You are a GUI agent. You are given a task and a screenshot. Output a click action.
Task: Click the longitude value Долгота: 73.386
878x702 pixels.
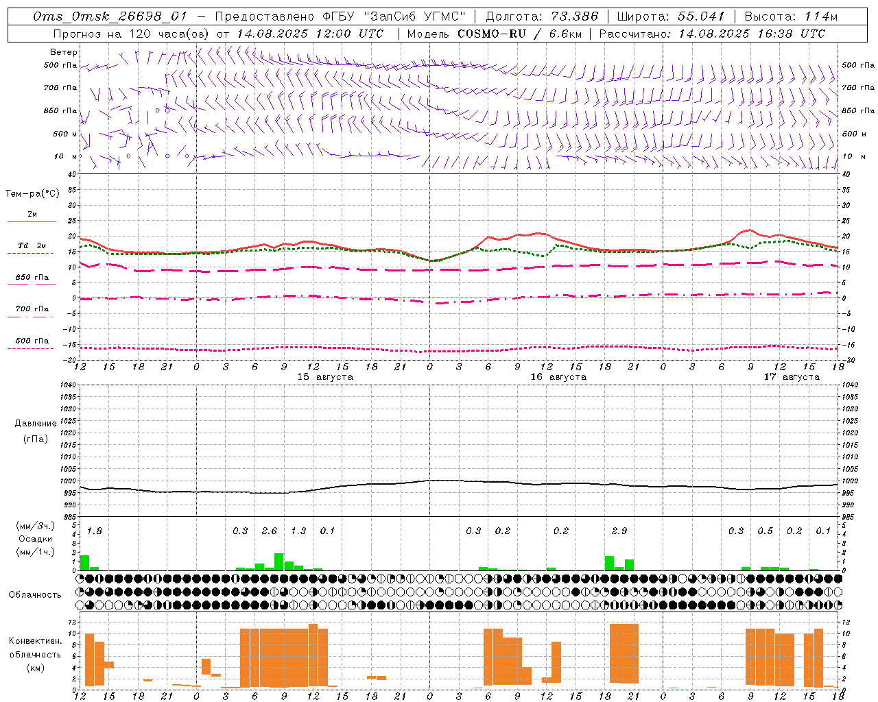click(x=542, y=16)
